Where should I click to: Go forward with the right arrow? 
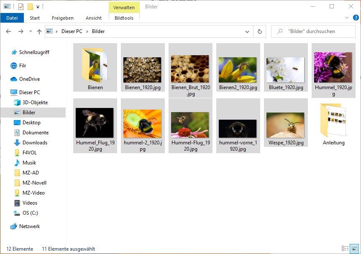(x=21, y=31)
